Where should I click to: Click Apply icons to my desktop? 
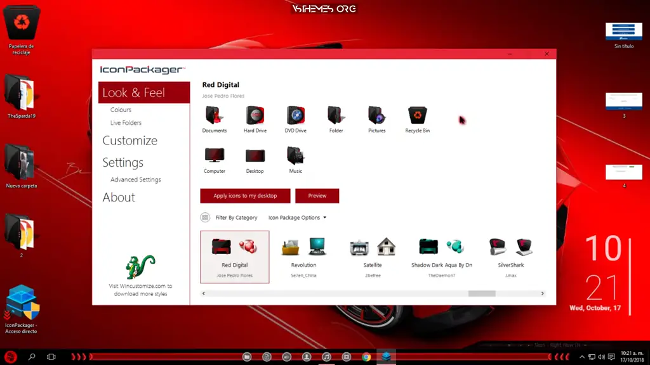click(245, 196)
